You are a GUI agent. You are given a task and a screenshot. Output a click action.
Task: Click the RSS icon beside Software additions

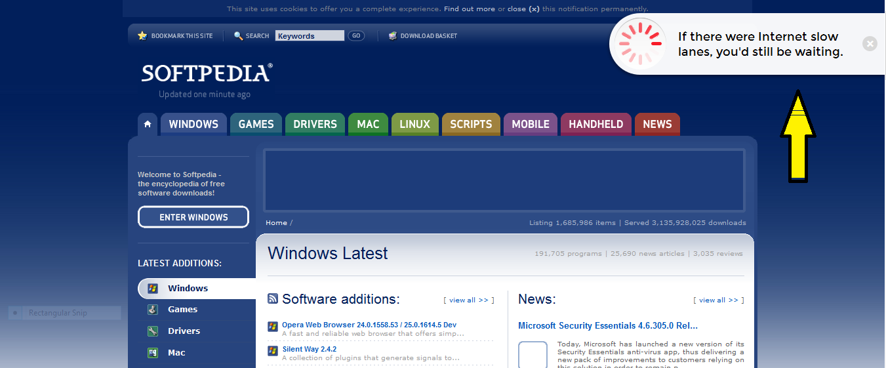(x=273, y=298)
